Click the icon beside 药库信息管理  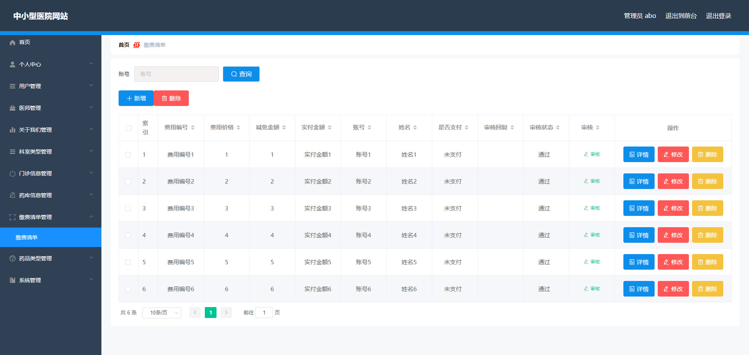[12, 195]
